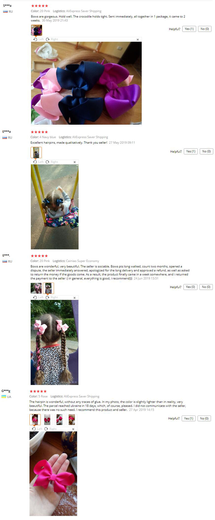Close the swing photo viewer
The height and width of the screenshot is (520, 215).
pos(75,162)
